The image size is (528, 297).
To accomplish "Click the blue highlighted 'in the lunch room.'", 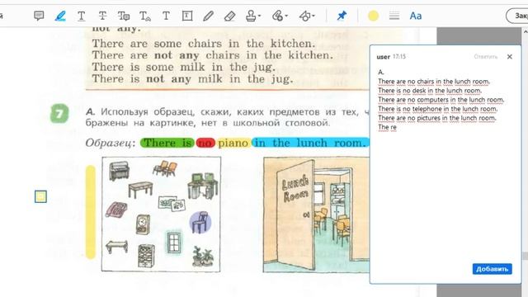I will click(x=310, y=143).
